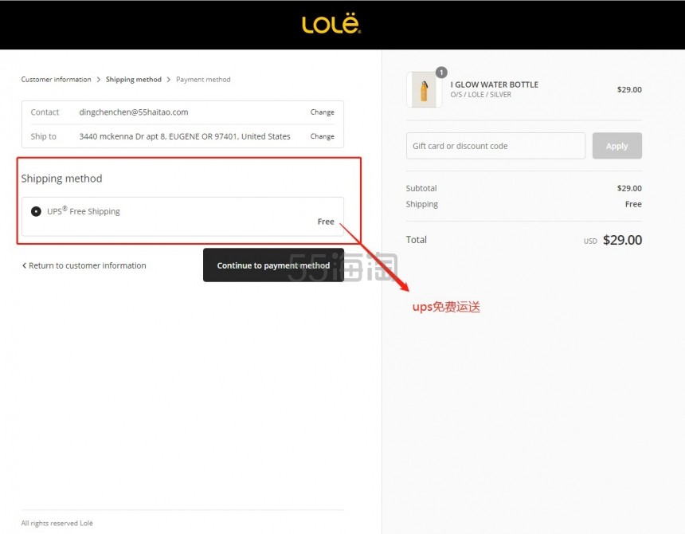
Task: Click the item quantity badge showing 1
Action: [441, 73]
